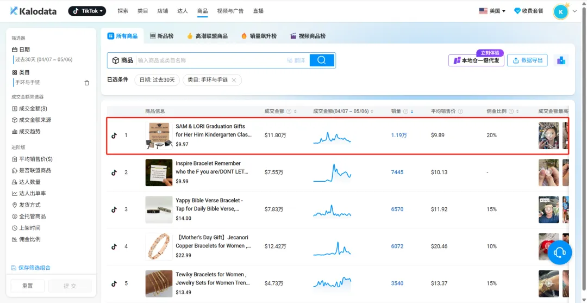Image resolution: width=587 pixels, height=303 pixels.
Task: Open the Tewiky Bracelets product thumbnail
Action: point(159,283)
